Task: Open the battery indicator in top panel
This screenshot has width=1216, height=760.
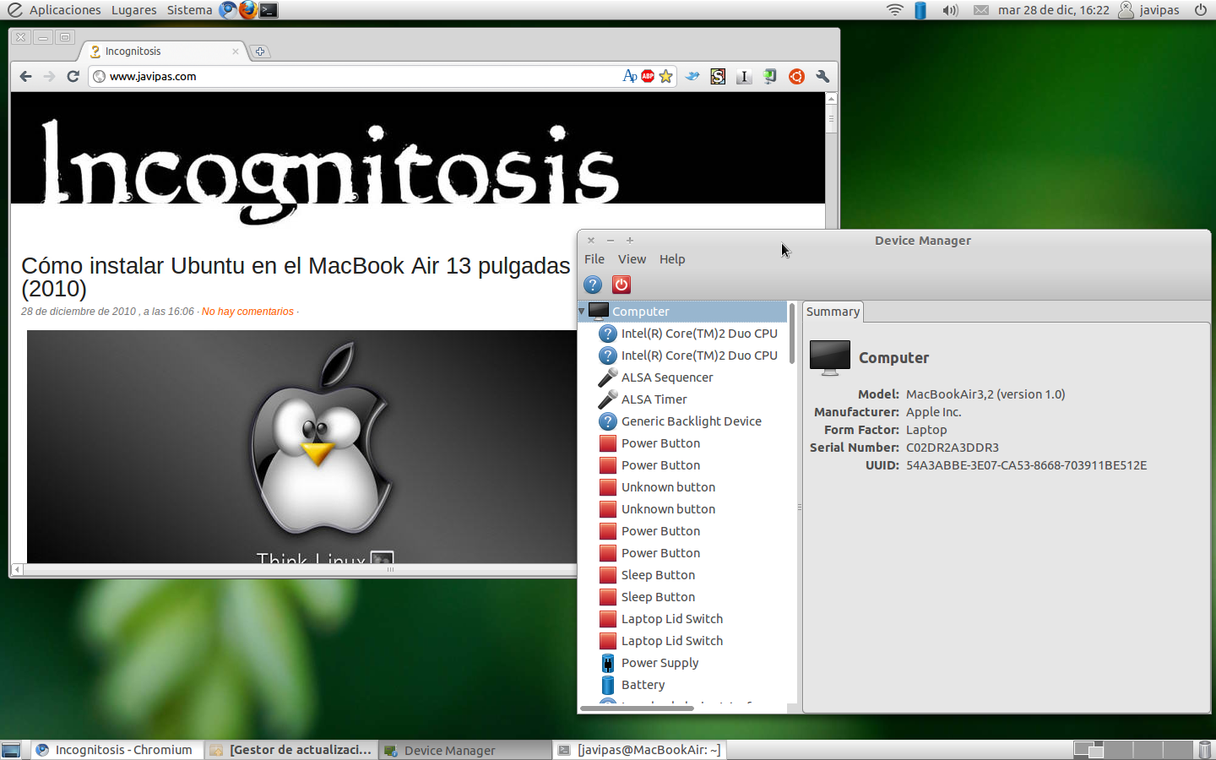Action: click(x=920, y=10)
